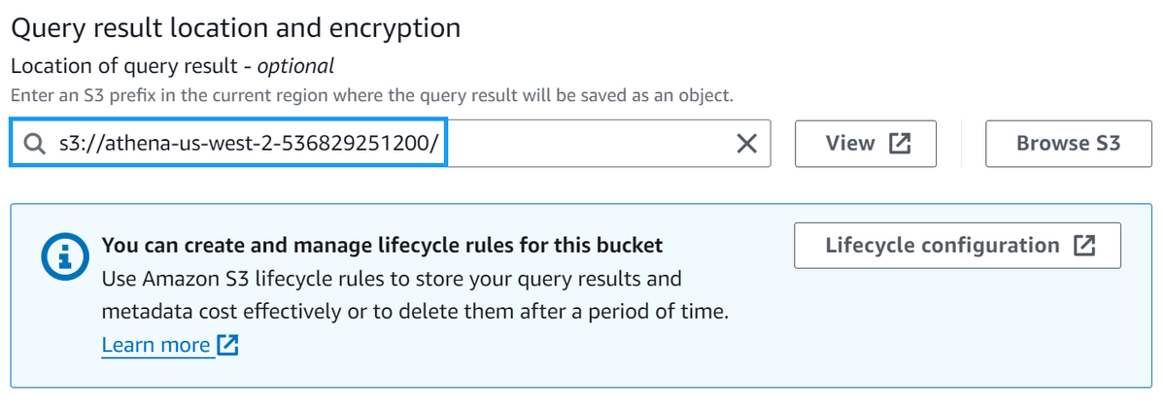Click the external-link icon beside Learn more

pos(228,345)
